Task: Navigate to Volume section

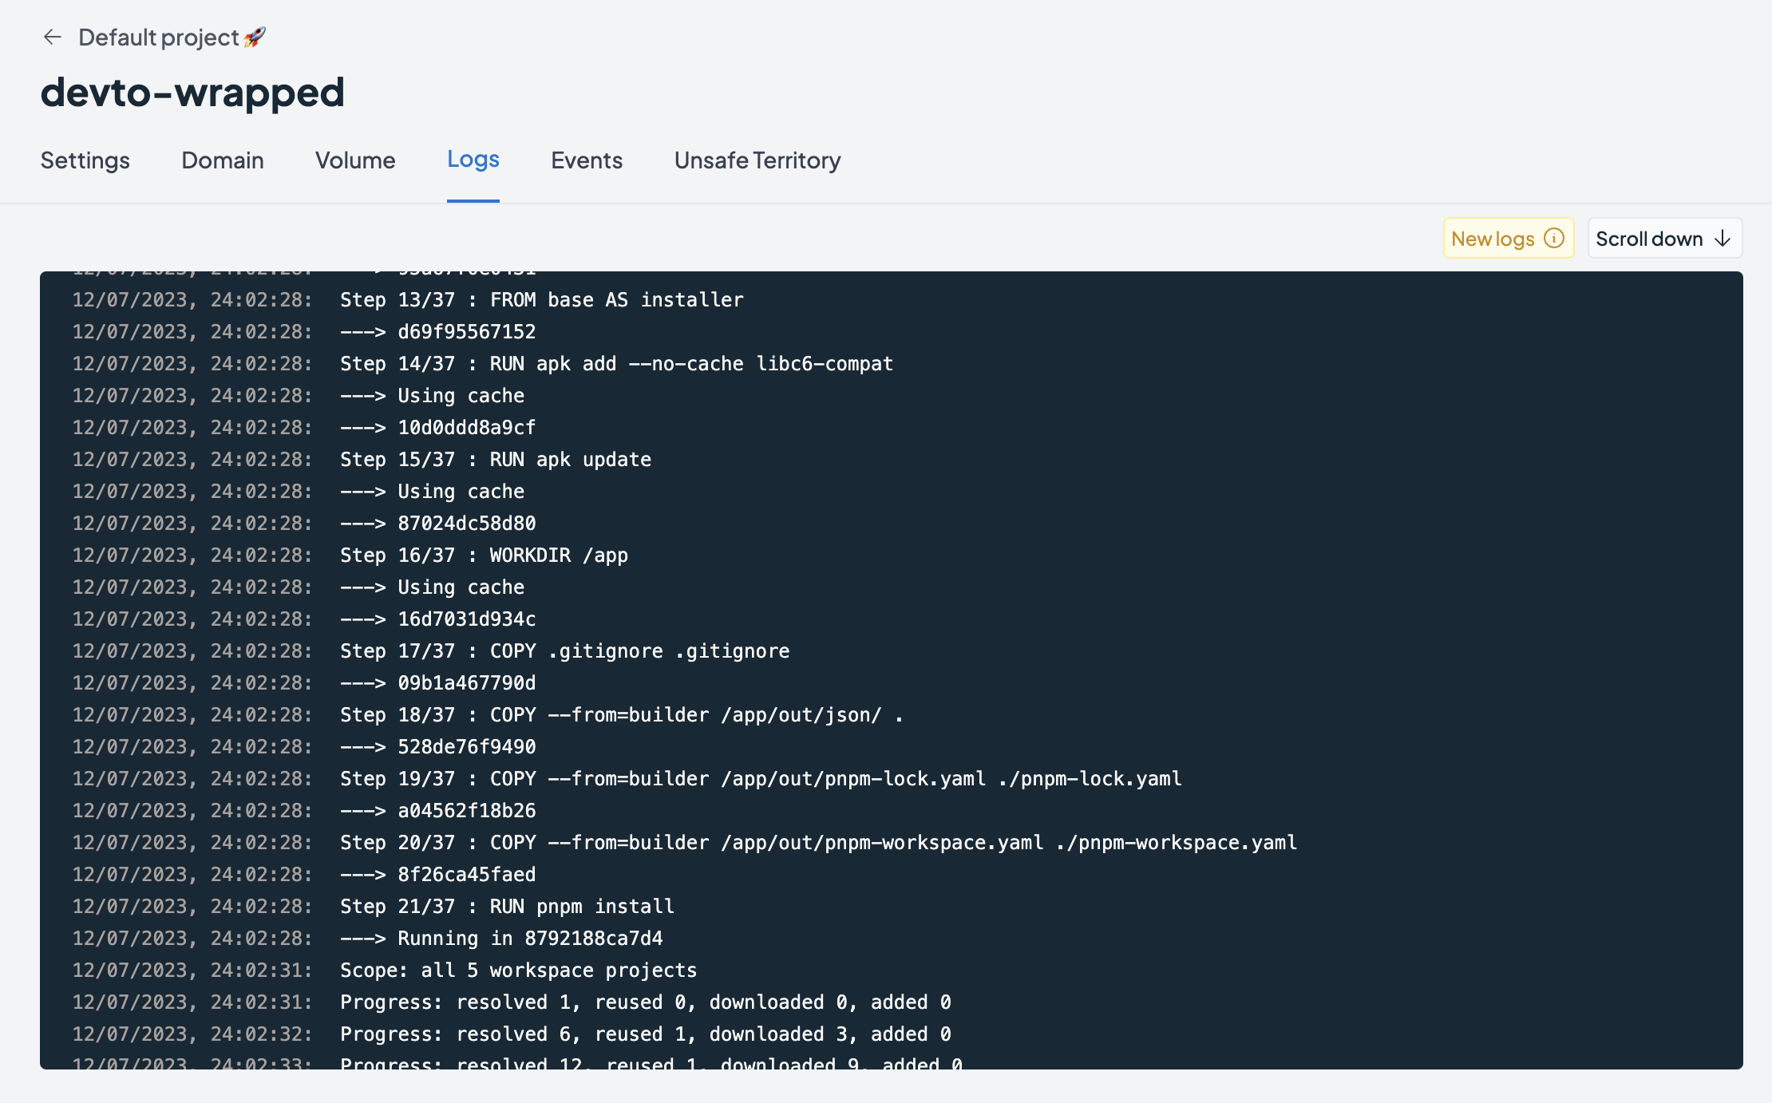Action: point(356,160)
